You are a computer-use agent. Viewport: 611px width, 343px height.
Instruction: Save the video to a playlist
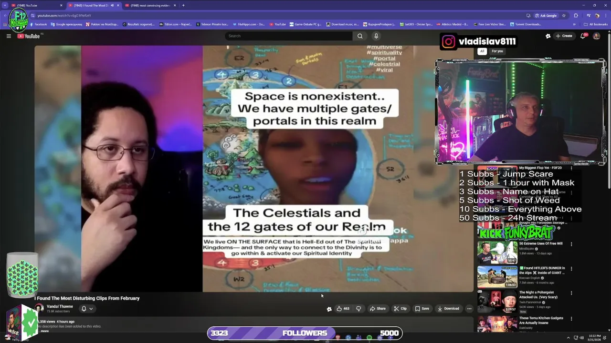pos(422,309)
